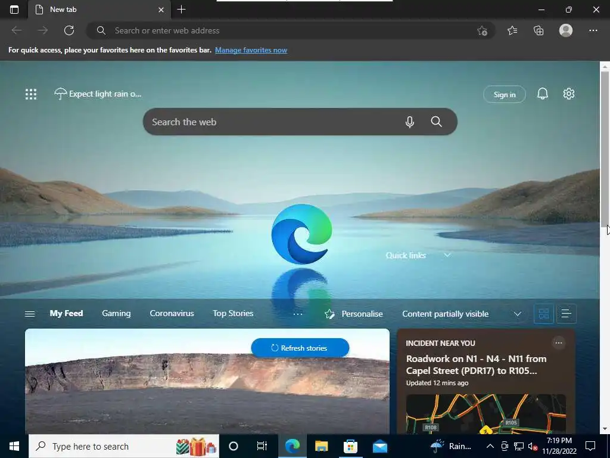Click Personalise feed button
The image size is (610, 458).
pyautogui.click(x=354, y=314)
